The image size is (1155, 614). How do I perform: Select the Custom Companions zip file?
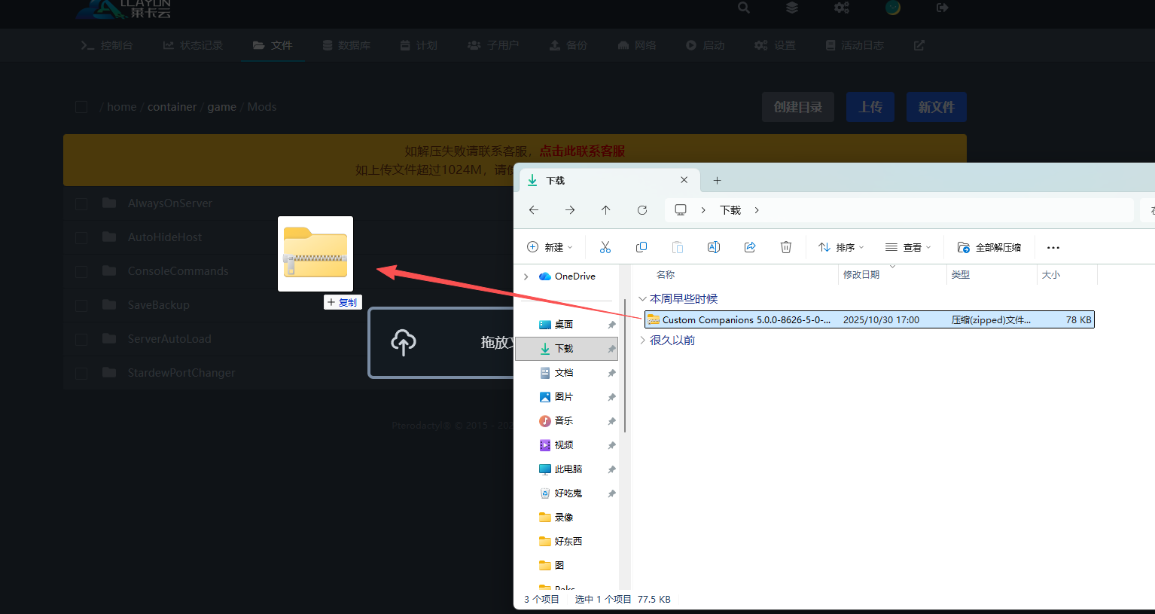(x=745, y=320)
